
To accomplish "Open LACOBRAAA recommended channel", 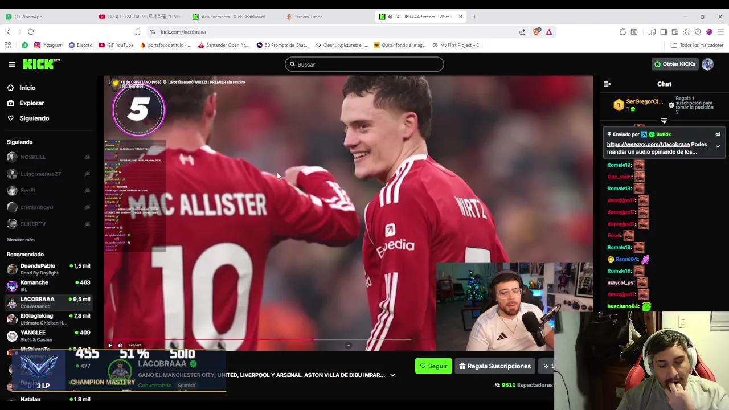I will coord(48,302).
